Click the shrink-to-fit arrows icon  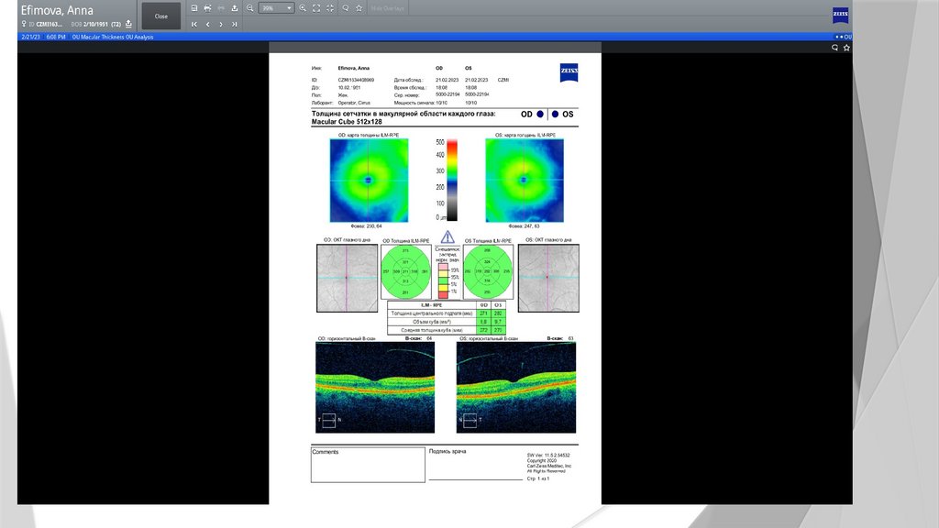coord(330,8)
